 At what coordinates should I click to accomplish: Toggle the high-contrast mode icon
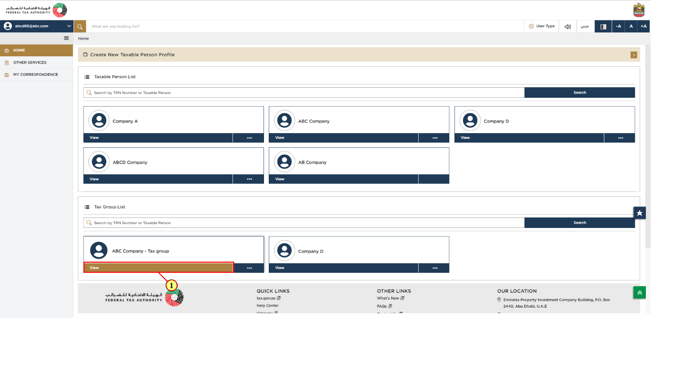[603, 26]
